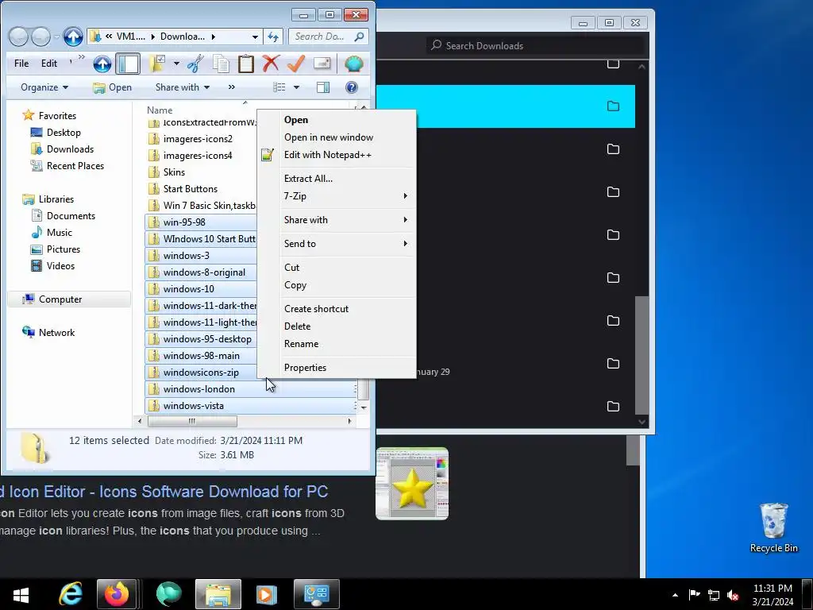Click the clipboard Paste toolbar icon
The width and height of the screenshot is (813, 610).
tap(246, 64)
